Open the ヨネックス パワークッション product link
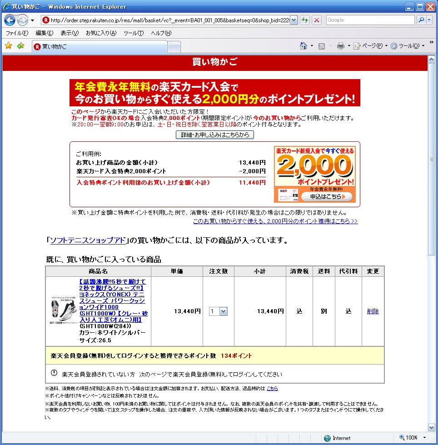The height and width of the screenshot is (445, 438). point(114,300)
